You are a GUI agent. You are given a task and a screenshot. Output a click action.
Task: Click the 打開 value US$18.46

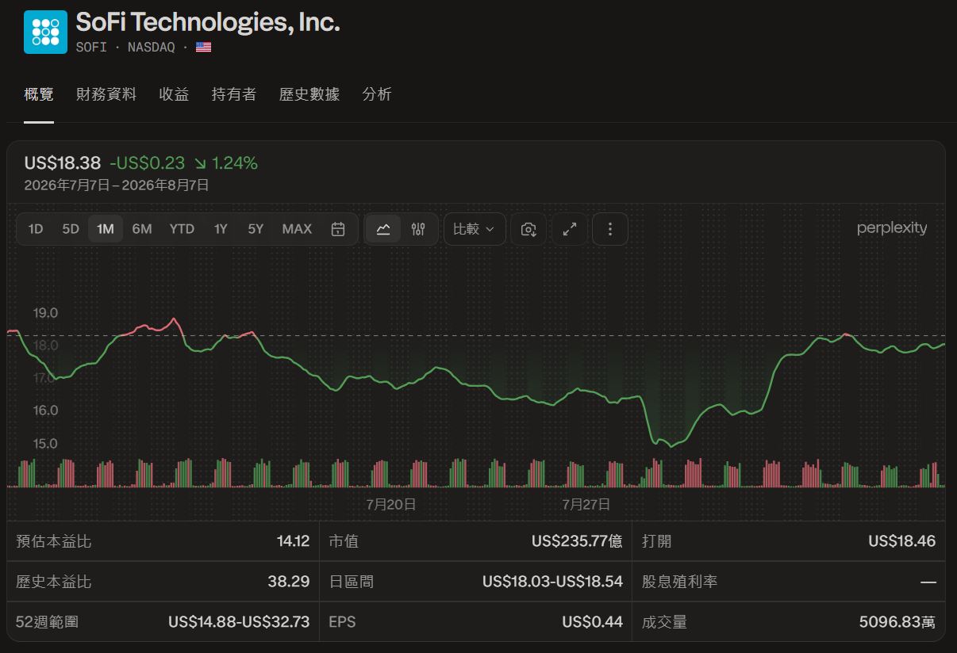pos(902,541)
